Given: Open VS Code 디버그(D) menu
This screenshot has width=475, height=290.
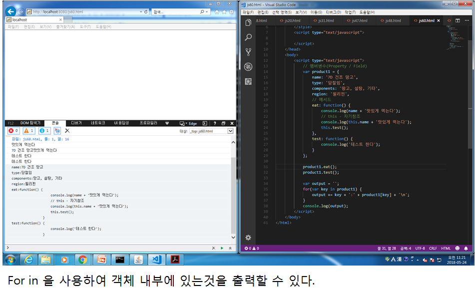Looking at the screenshot, I should click(x=333, y=12).
